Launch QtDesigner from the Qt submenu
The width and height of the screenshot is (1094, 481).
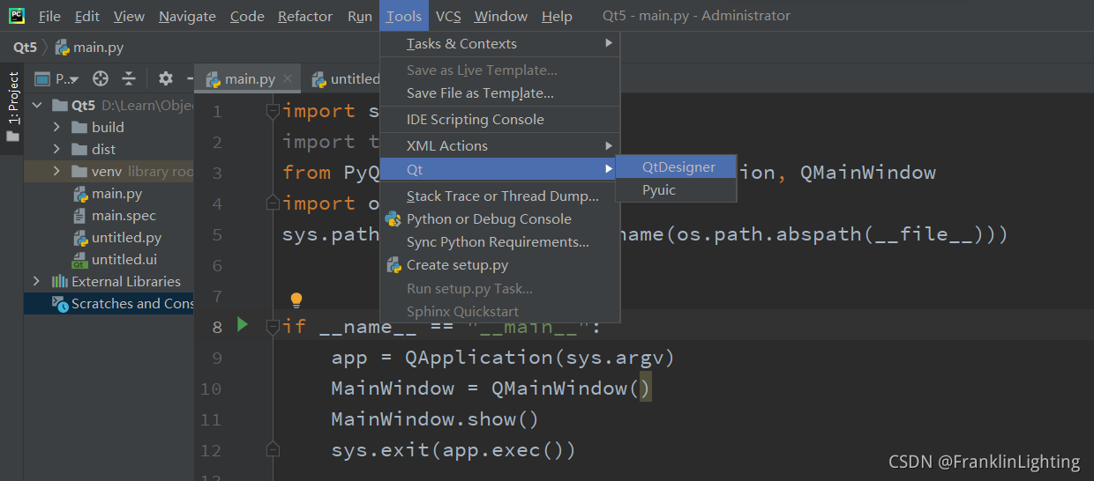tap(677, 166)
